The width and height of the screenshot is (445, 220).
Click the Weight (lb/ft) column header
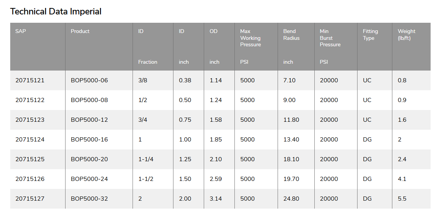coord(406,35)
